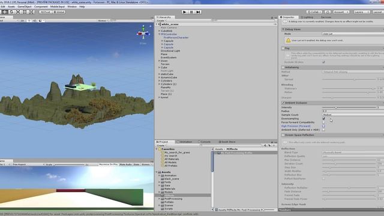Switch to the Lighting tab
Screen dimensions: 384x216
(307, 17)
